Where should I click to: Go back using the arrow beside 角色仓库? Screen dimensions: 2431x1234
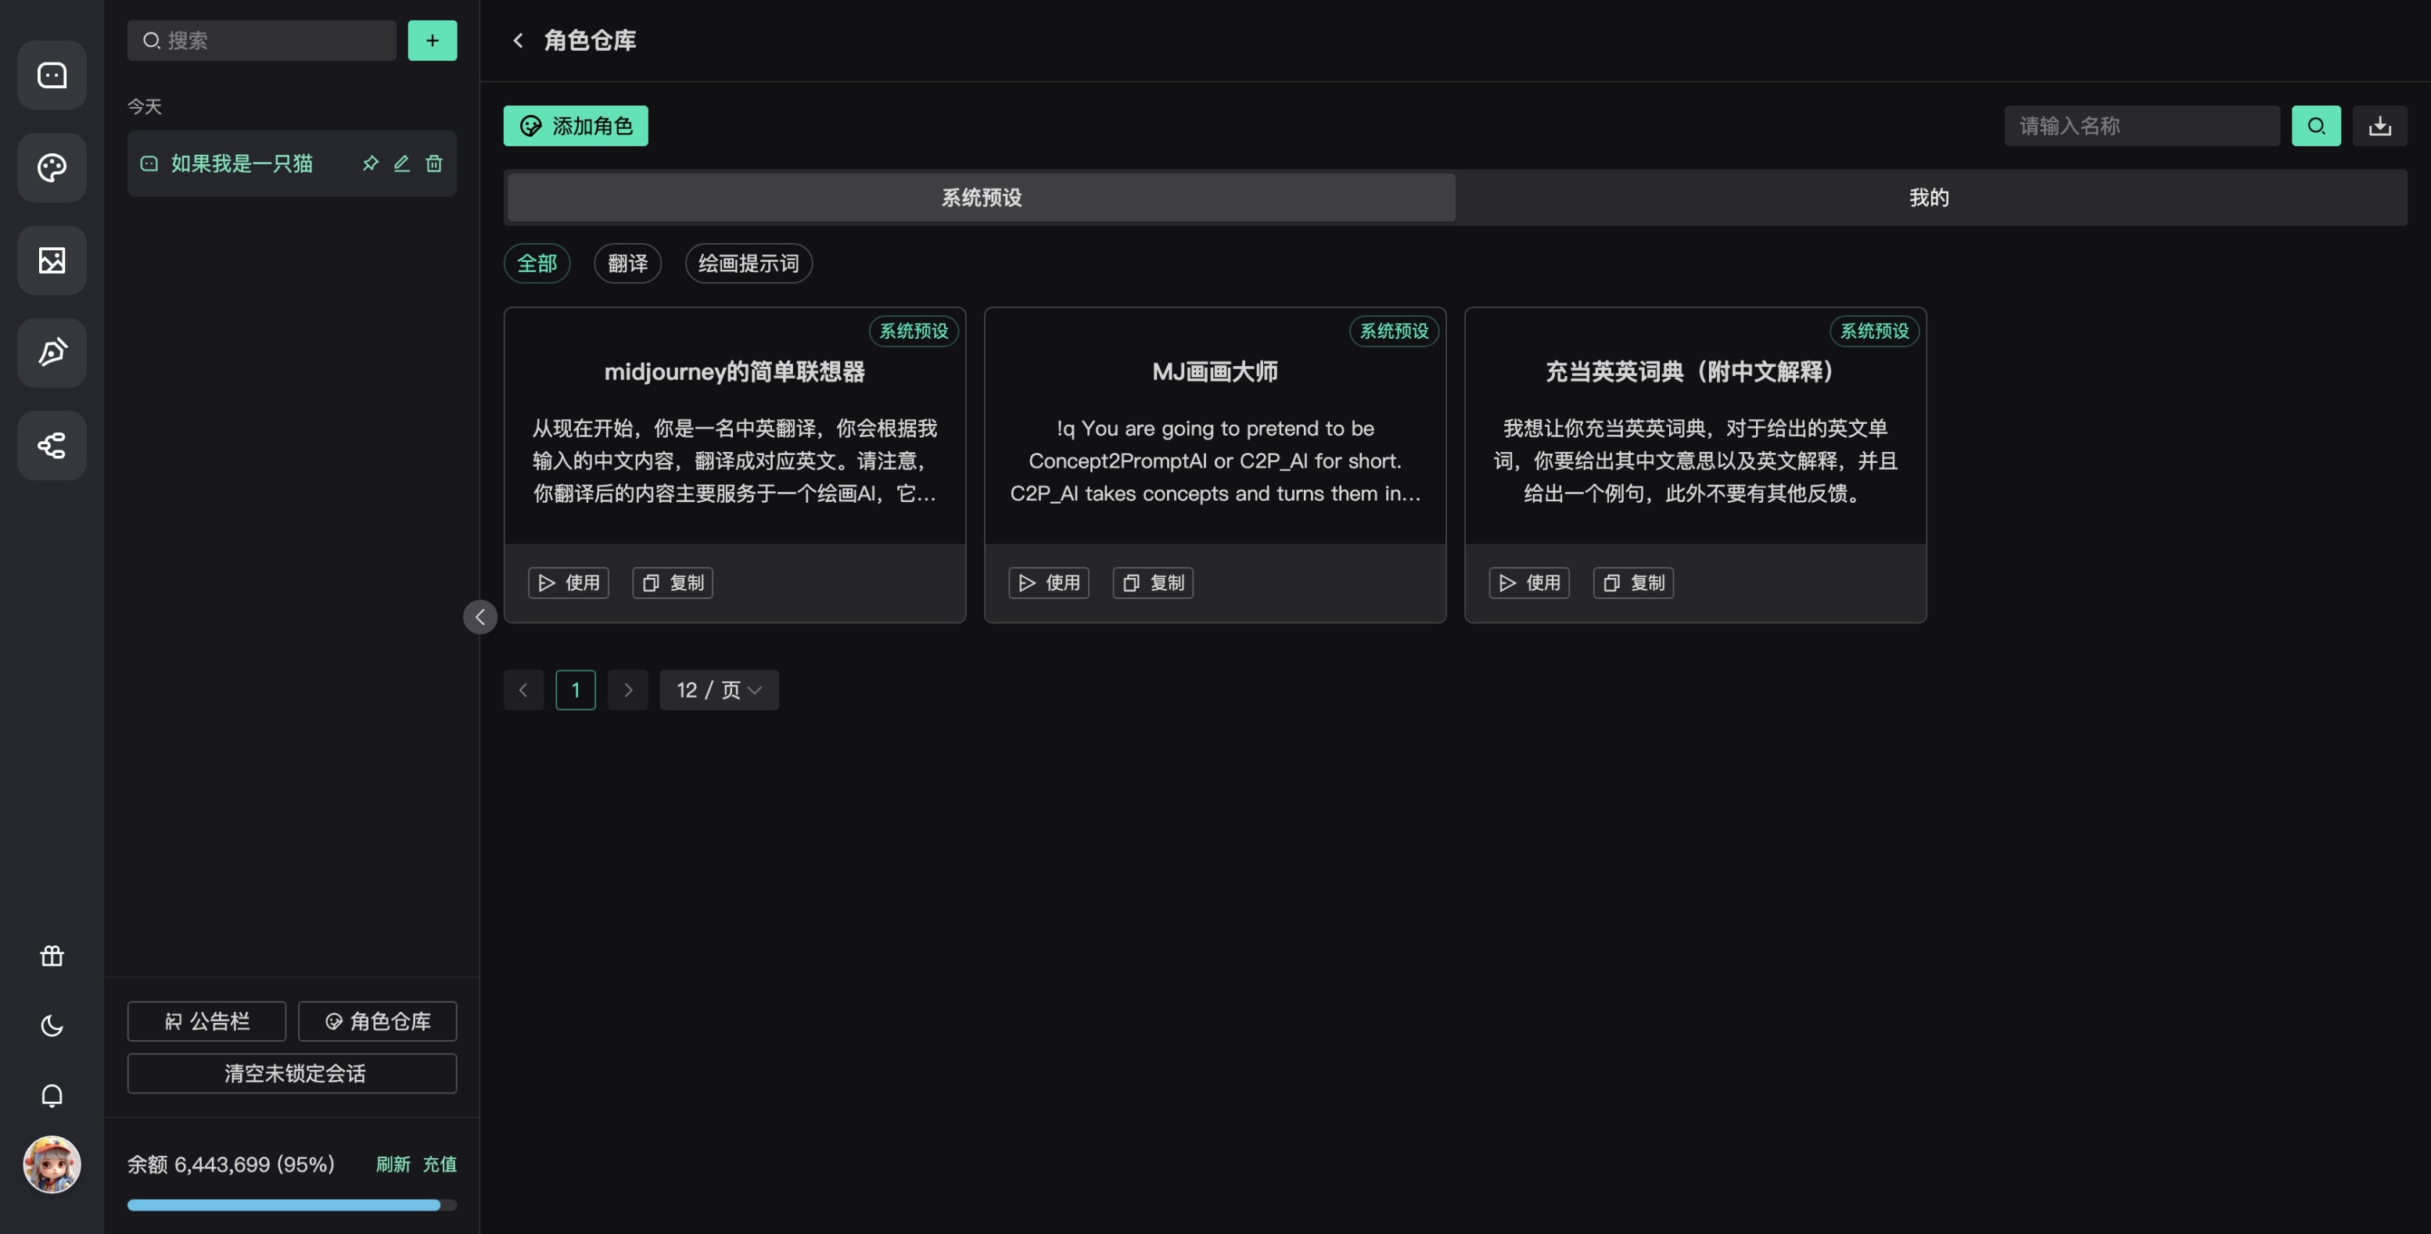(518, 41)
